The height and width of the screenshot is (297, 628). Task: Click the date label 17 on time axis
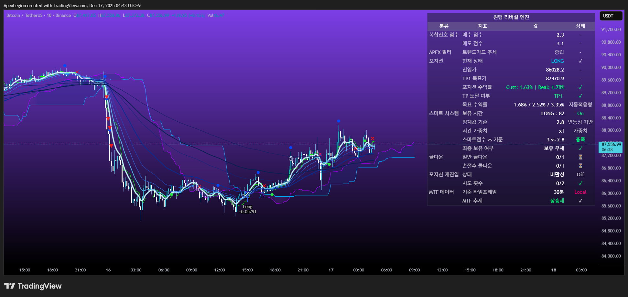[x=331, y=270]
